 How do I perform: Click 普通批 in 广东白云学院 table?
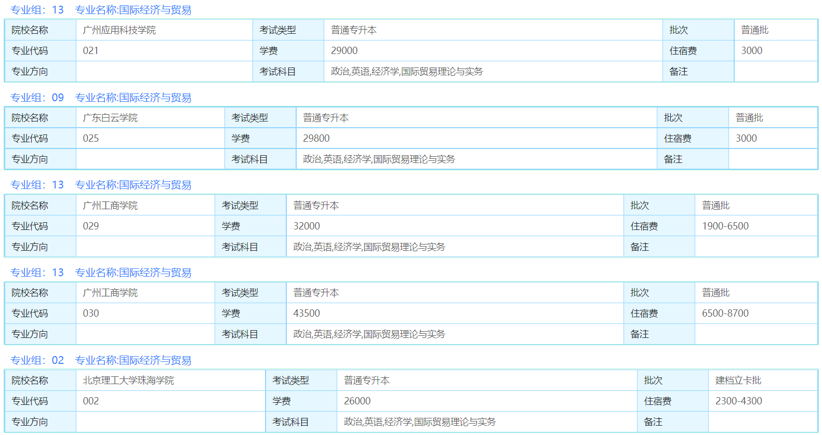749,118
